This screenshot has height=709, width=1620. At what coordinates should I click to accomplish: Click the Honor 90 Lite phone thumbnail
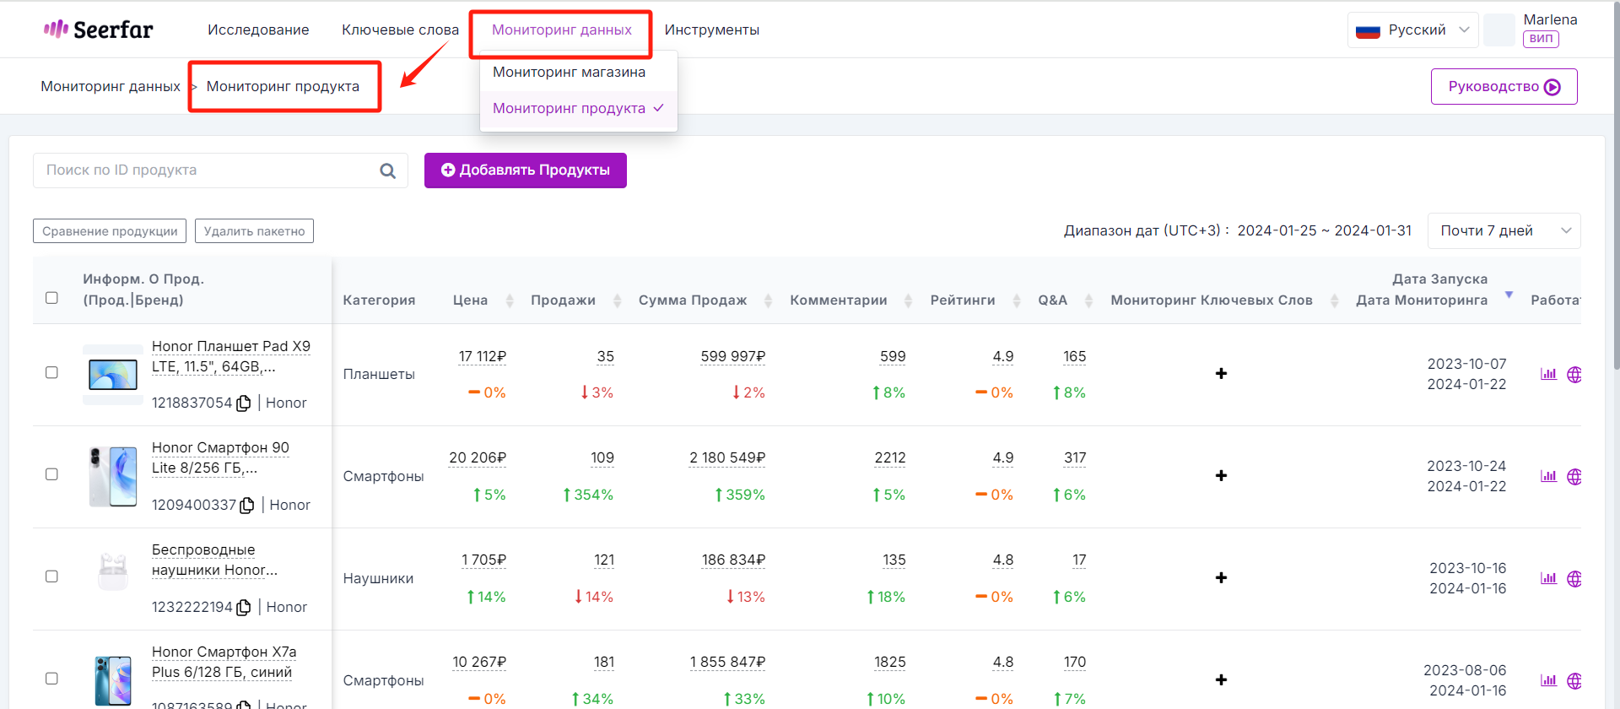[x=113, y=477]
